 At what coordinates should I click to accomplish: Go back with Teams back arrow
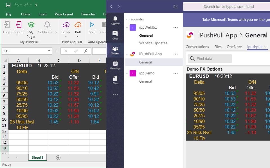tap(111, 6)
